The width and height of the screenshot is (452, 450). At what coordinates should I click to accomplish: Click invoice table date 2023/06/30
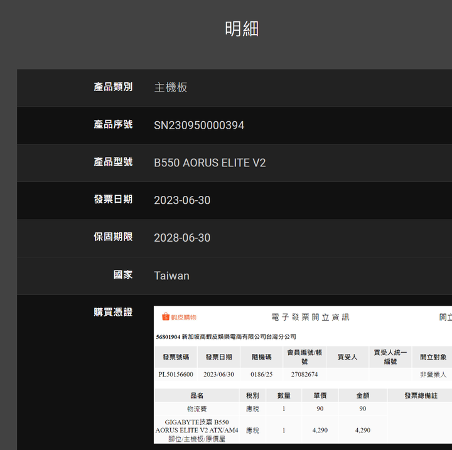coord(218,375)
